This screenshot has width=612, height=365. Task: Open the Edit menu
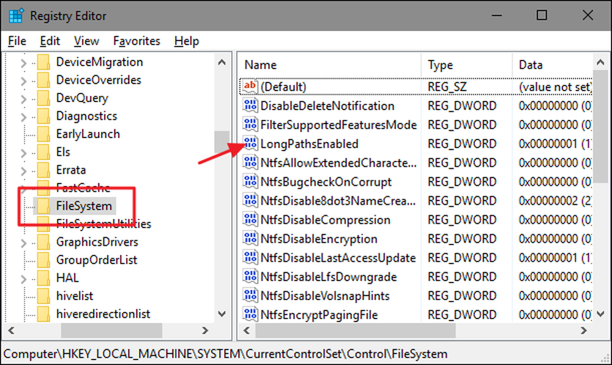[x=50, y=41]
